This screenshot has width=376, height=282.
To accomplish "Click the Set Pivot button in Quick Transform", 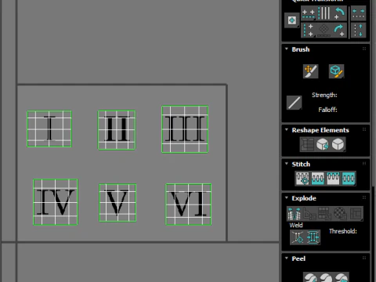I will (291, 20).
